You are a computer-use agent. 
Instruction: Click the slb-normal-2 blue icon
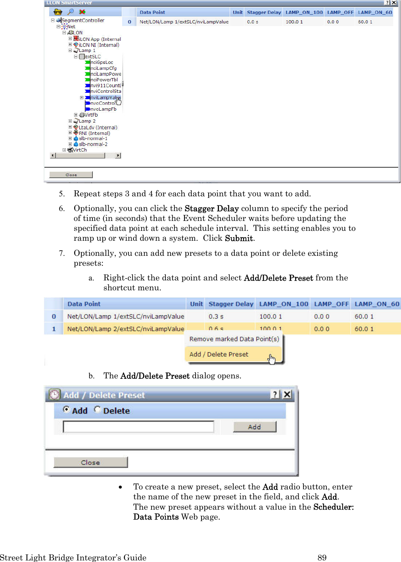pos(76,144)
